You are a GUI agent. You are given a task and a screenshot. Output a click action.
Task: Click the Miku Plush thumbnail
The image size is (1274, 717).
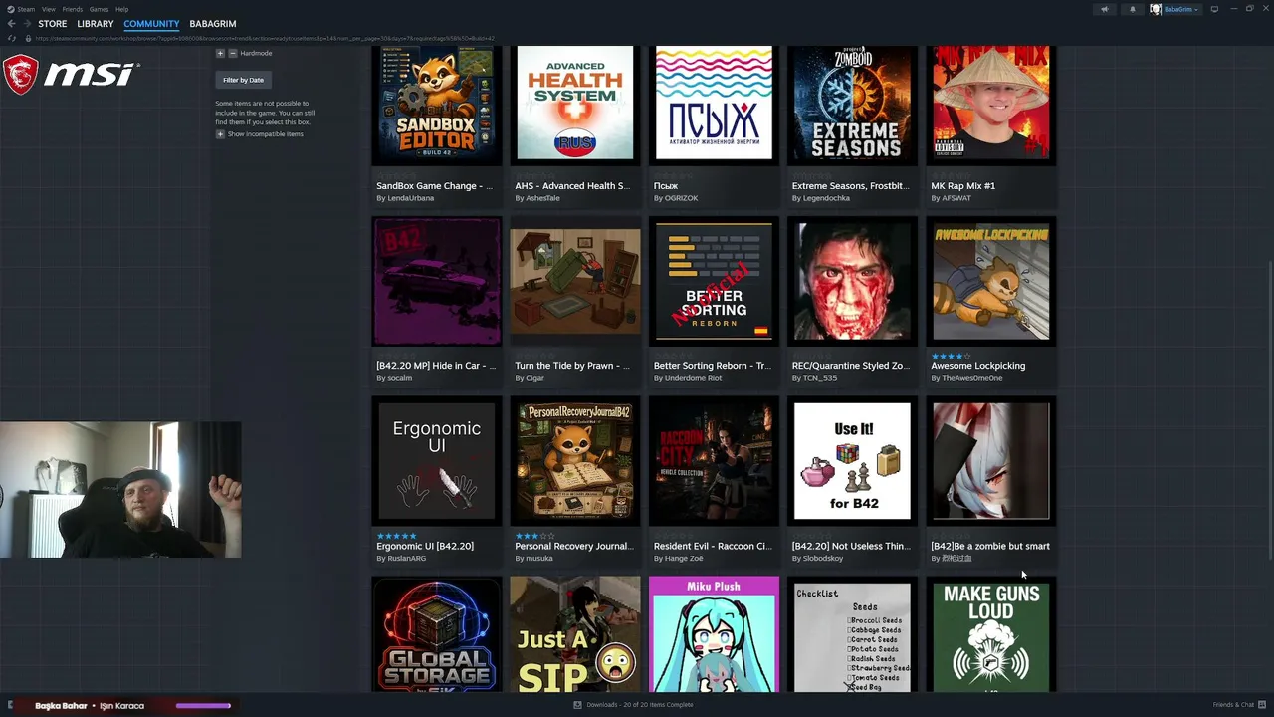tap(714, 634)
